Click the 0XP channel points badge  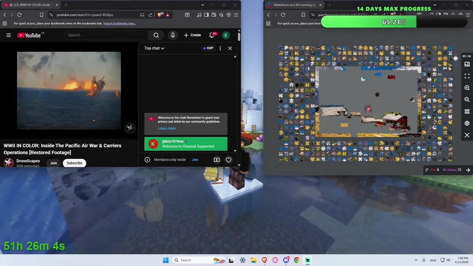coord(208,48)
